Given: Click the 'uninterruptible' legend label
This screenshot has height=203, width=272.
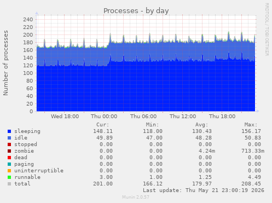Looking at the screenshot, I should click(39, 171).
